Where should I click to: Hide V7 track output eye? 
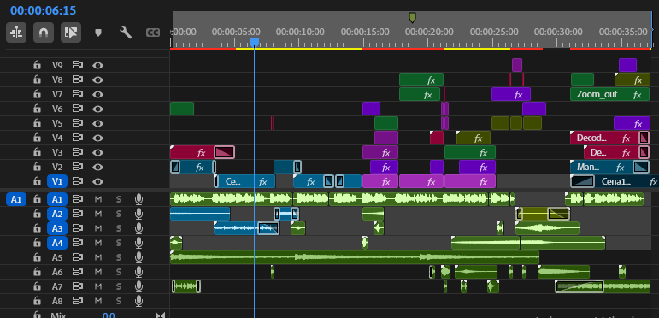click(98, 95)
